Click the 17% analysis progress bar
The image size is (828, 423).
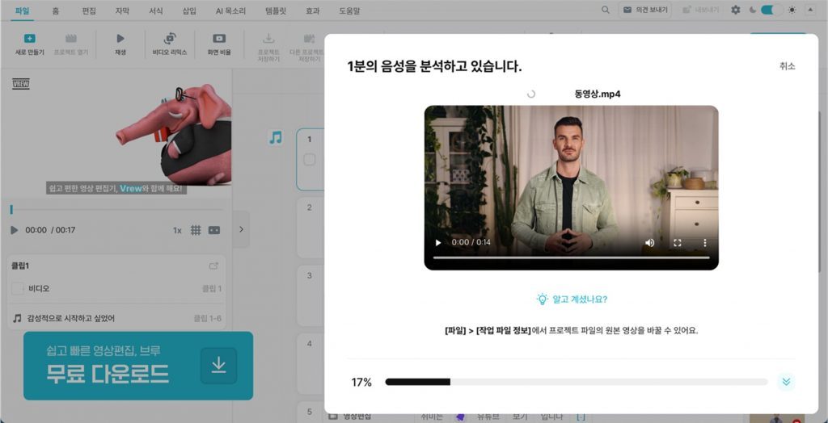576,382
